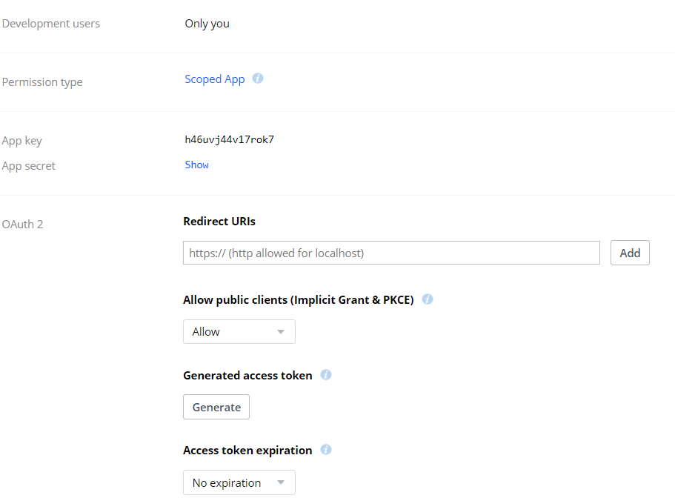
Task: Select the app key h46uvj44v17rok7
Action: coord(230,139)
